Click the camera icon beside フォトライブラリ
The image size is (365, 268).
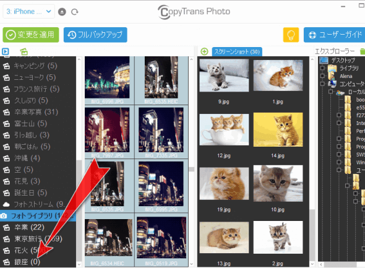coord(4,216)
